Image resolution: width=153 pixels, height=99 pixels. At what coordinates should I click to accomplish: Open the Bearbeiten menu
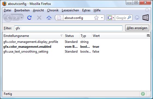pyautogui.click(x=22, y=10)
